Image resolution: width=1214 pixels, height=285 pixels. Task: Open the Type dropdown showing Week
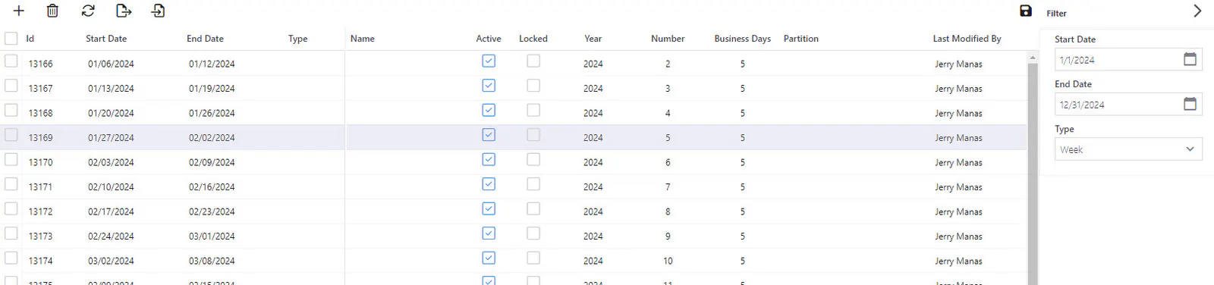click(1128, 149)
